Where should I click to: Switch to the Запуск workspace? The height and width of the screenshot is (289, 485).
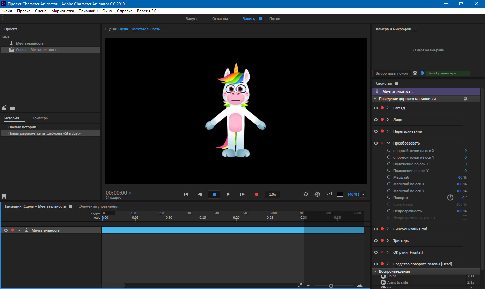[192, 19]
